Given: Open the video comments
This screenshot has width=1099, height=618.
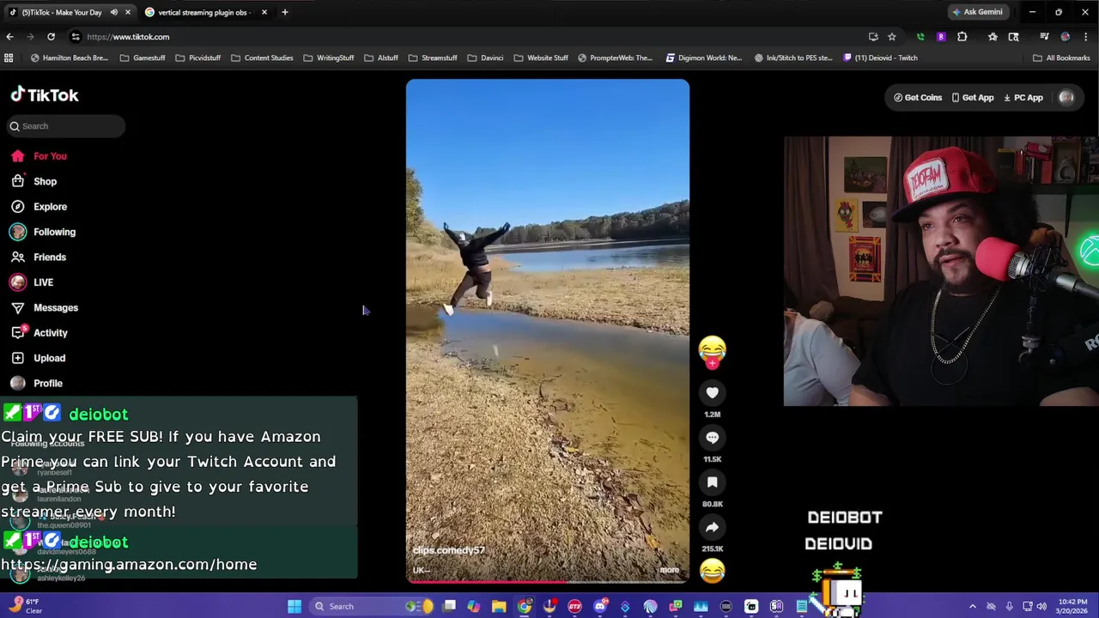Looking at the screenshot, I should click(712, 438).
